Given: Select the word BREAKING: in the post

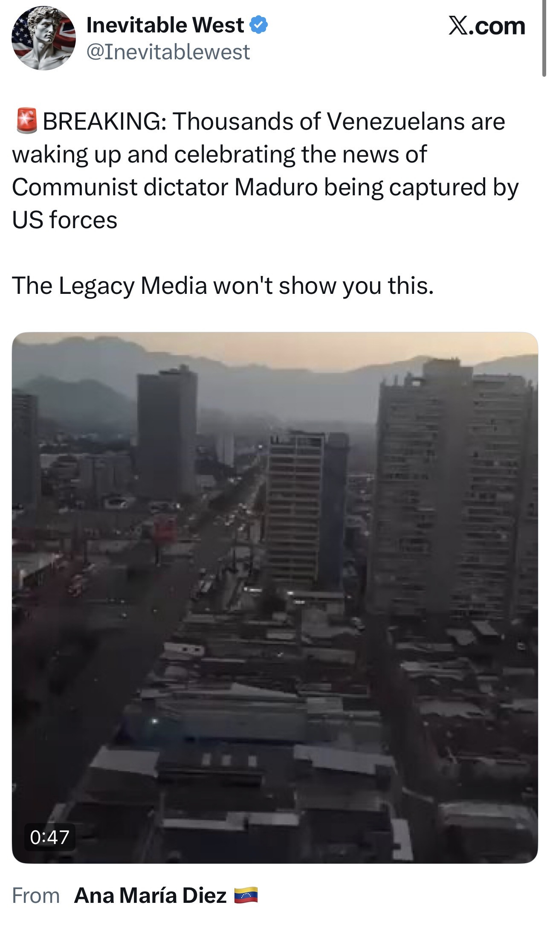Looking at the screenshot, I should (x=104, y=121).
